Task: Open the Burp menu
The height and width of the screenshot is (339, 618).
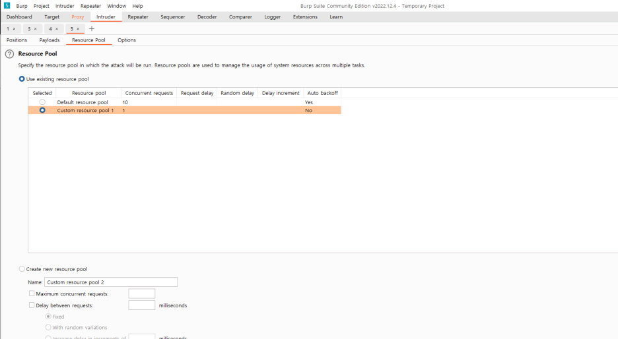Action: 22,6
